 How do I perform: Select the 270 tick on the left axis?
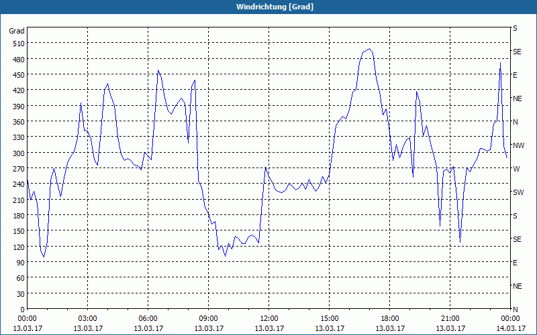[17, 168]
